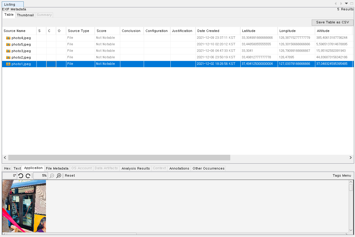355x237 pixels.
Task: Click latitude 37.494125000000004 cell
Action: click(x=259, y=64)
